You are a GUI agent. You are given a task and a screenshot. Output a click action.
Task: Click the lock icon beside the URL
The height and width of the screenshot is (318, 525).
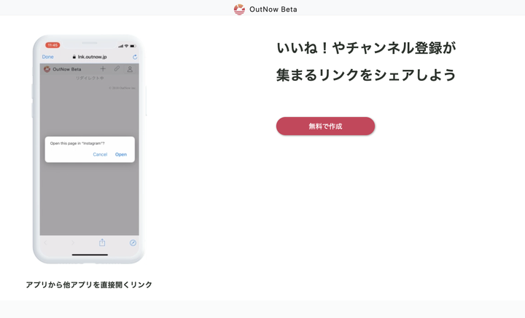[x=74, y=57]
